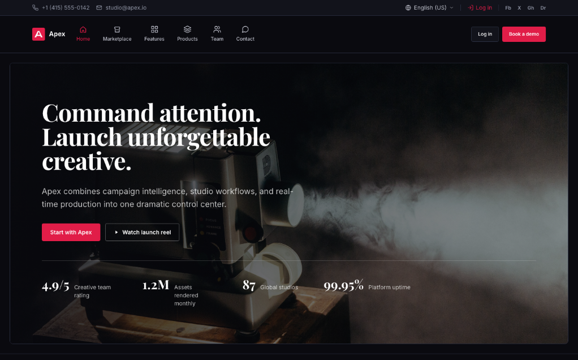Click the Global studios label
Screen dimensions: 578x360
[279, 288]
